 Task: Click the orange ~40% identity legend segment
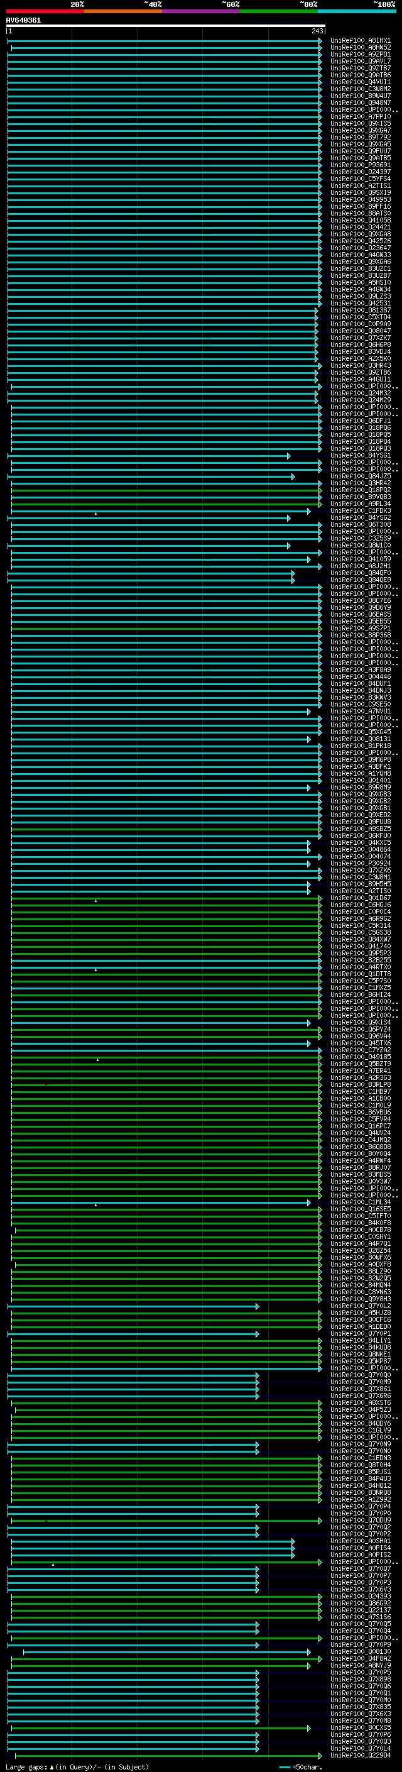(x=124, y=11)
